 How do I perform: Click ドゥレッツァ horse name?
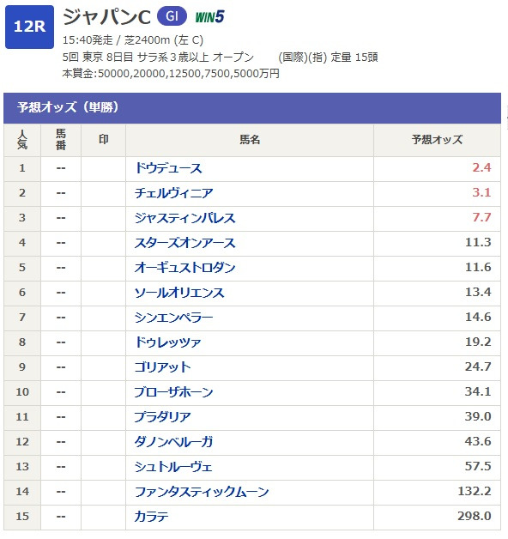(x=167, y=342)
